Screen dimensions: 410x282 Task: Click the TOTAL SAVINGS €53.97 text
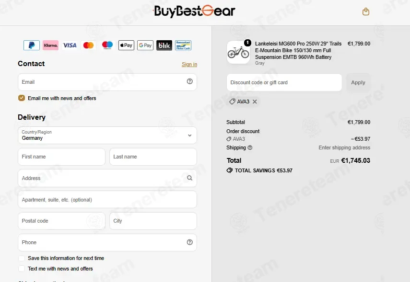[264, 170]
